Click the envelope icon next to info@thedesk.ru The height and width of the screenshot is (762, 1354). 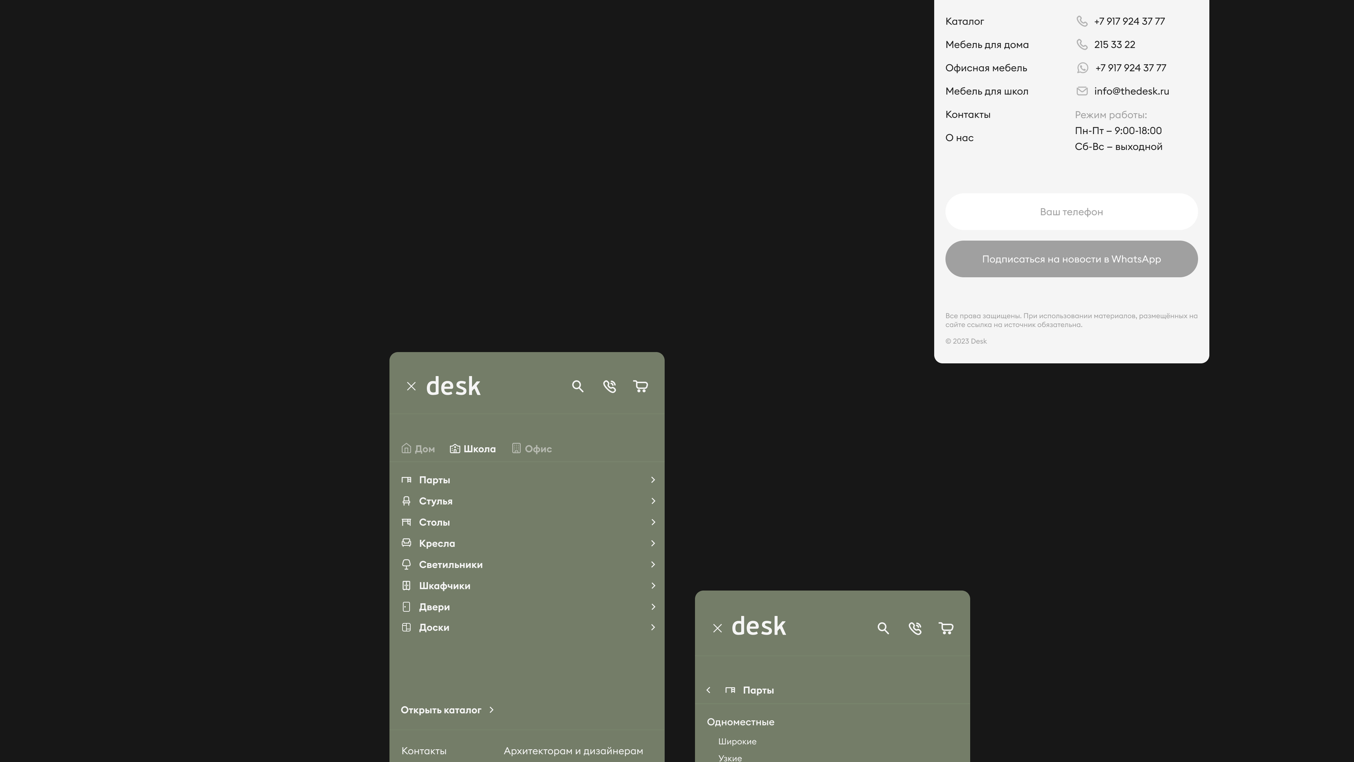coord(1082,91)
